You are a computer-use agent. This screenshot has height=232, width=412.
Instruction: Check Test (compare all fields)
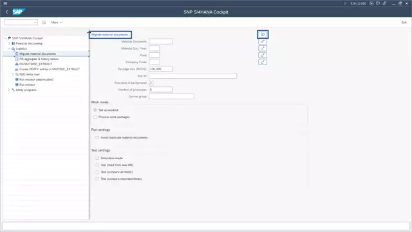pyautogui.click(x=97, y=172)
